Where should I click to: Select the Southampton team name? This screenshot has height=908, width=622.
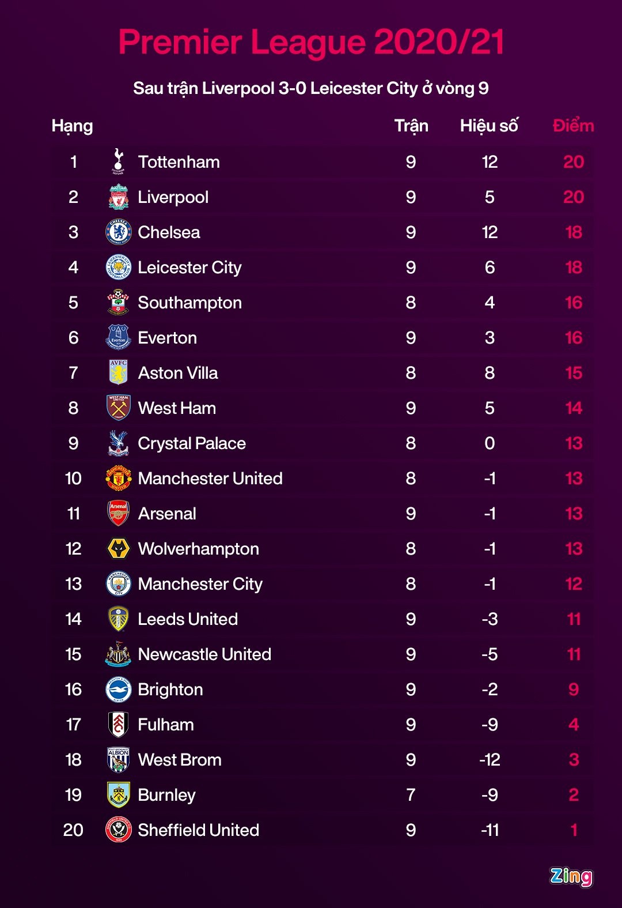tap(189, 303)
